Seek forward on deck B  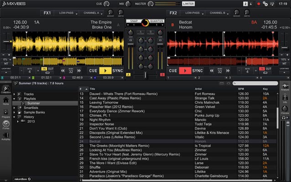click(x=228, y=71)
